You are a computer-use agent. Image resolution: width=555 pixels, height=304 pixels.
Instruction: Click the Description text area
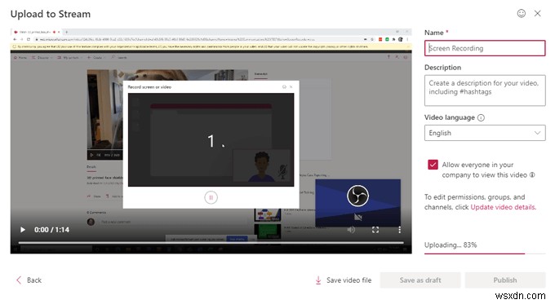[485, 90]
